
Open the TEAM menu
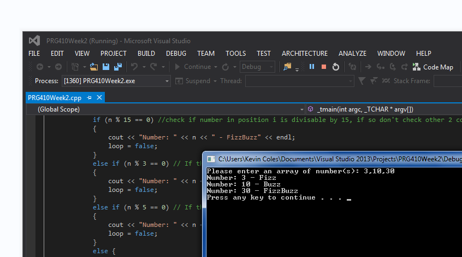(206, 54)
